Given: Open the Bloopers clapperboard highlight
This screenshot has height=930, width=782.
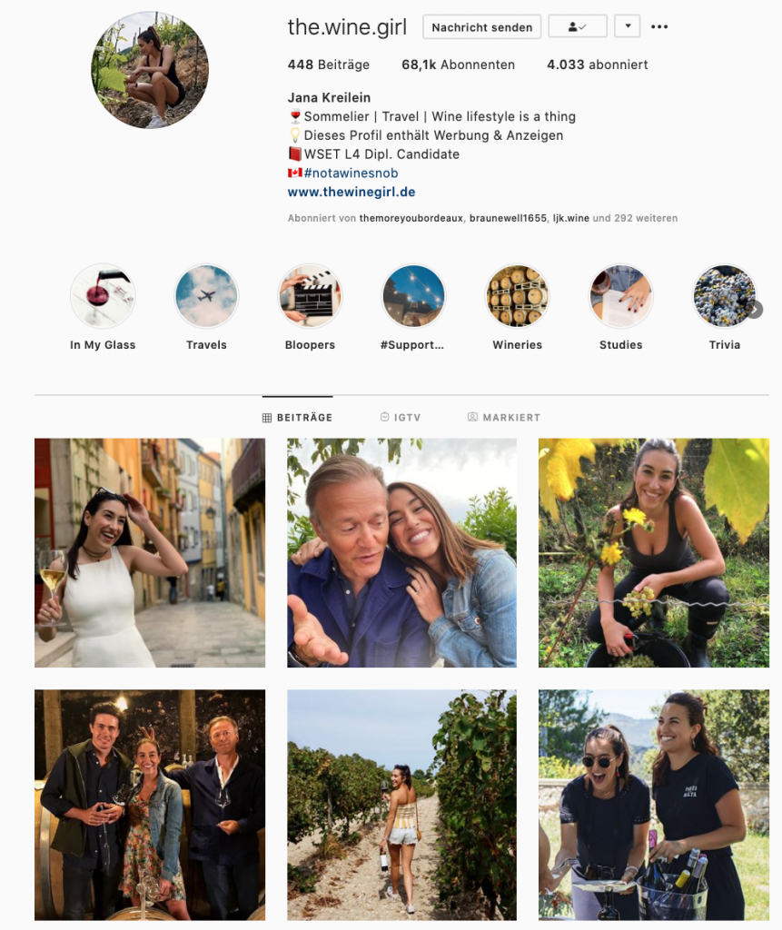Looking at the screenshot, I should [x=310, y=296].
